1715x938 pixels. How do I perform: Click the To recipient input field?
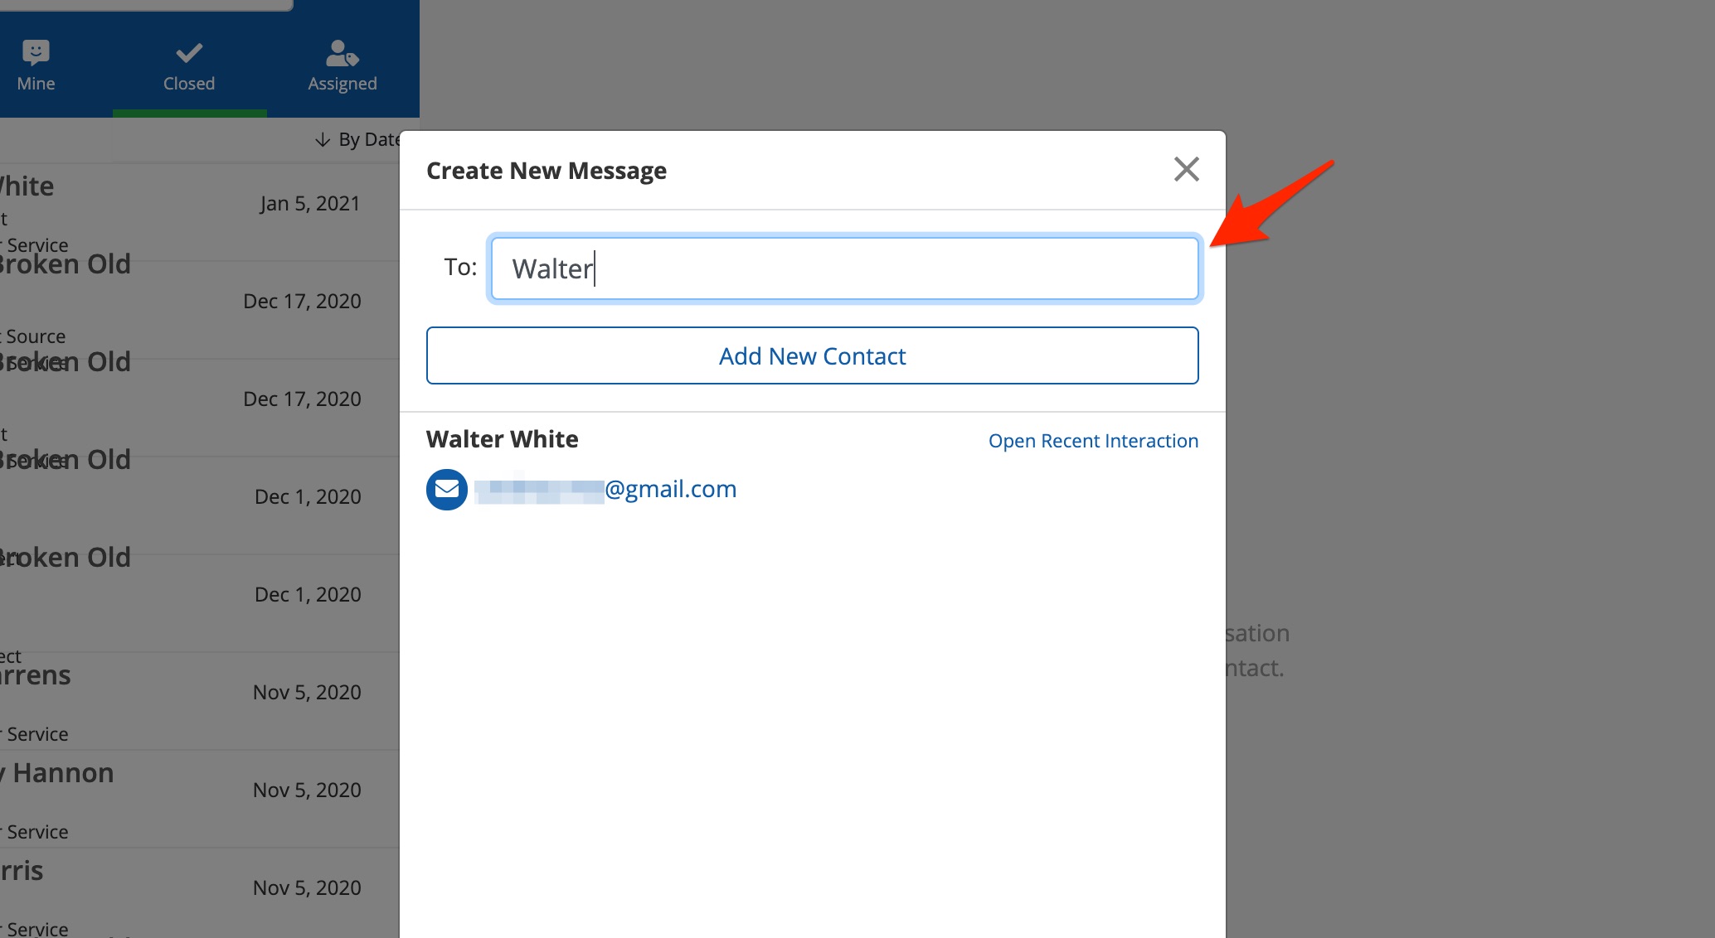click(844, 268)
